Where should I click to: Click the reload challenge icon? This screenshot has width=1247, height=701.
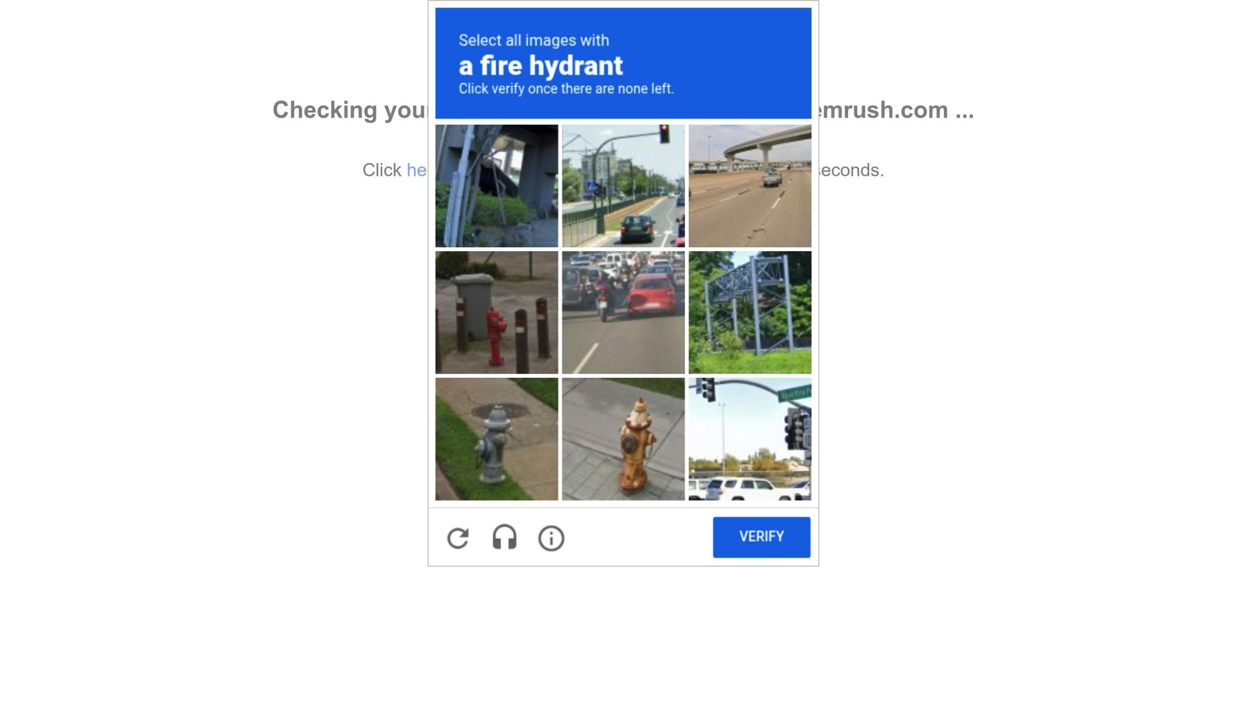pyautogui.click(x=458, y=539)
